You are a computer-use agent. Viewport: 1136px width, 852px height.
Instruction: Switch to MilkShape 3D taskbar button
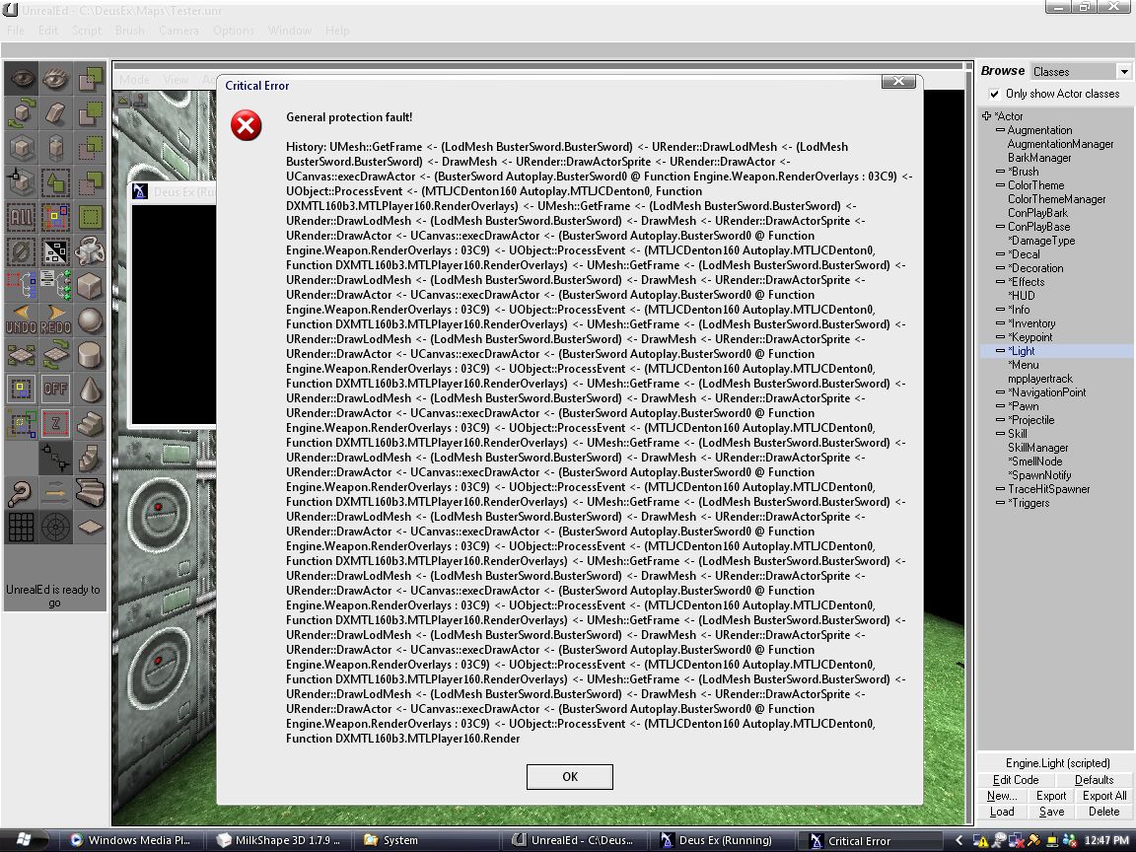pyautogui.click(x=280, y=840)
